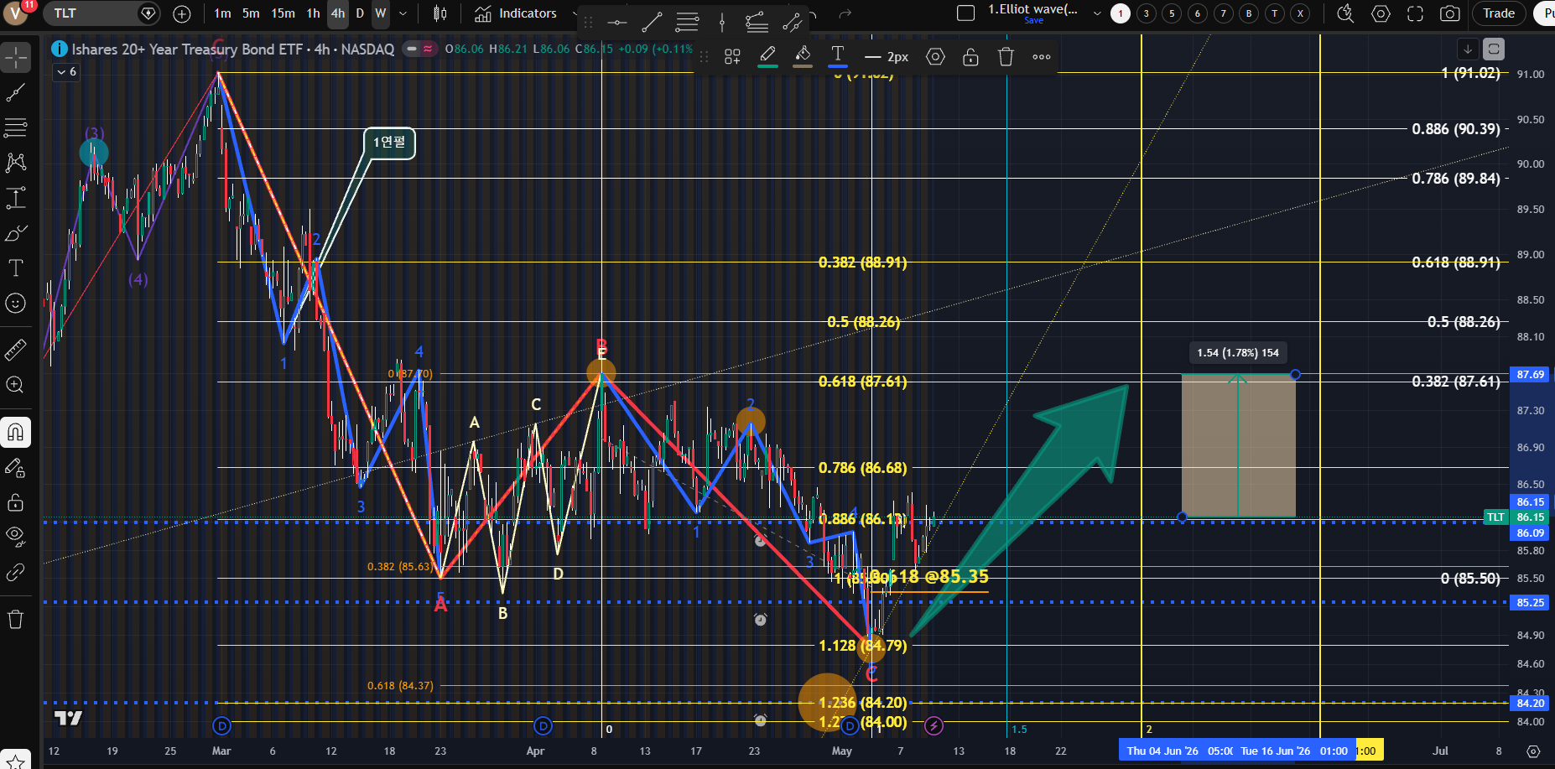The image size is (1555, 769).
Task: Activate the zoom in tool
Action: pos(16,385)
